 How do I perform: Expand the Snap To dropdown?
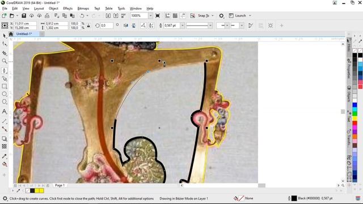click(212, 16)
